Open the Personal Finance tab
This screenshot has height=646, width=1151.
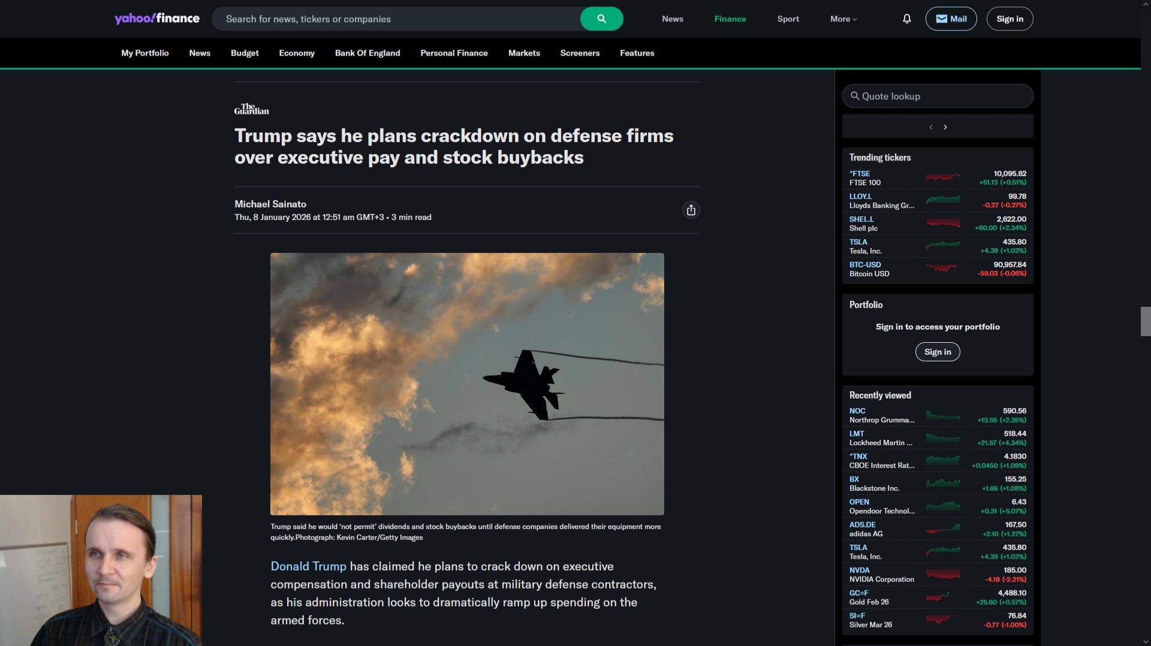click(454, 53)
